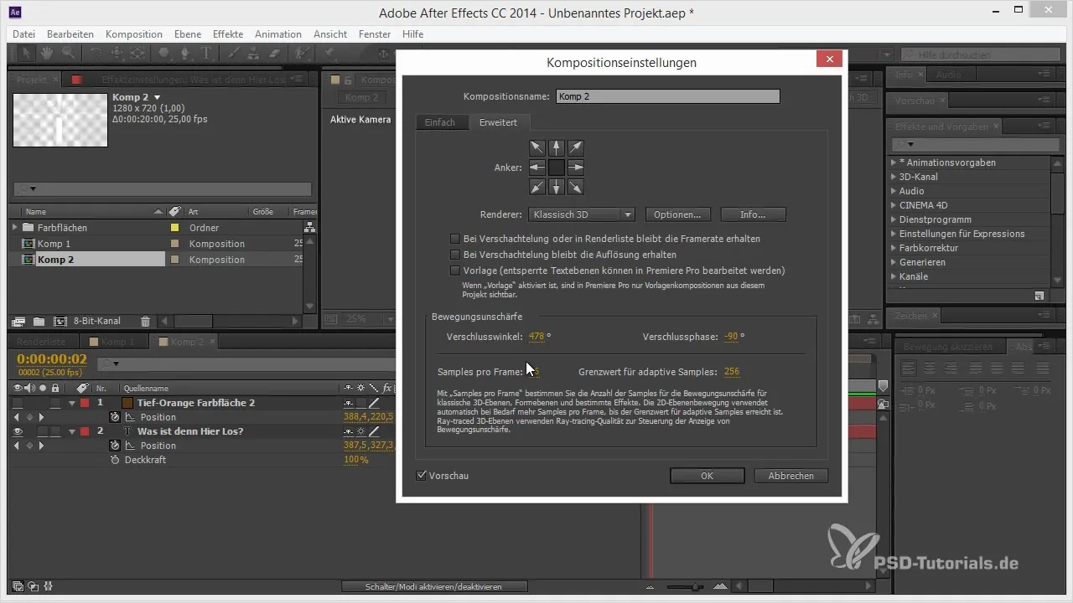Viewport: 1073px width, 603px height.
Task: Select the Selection arrow tool
Action: 28,54
